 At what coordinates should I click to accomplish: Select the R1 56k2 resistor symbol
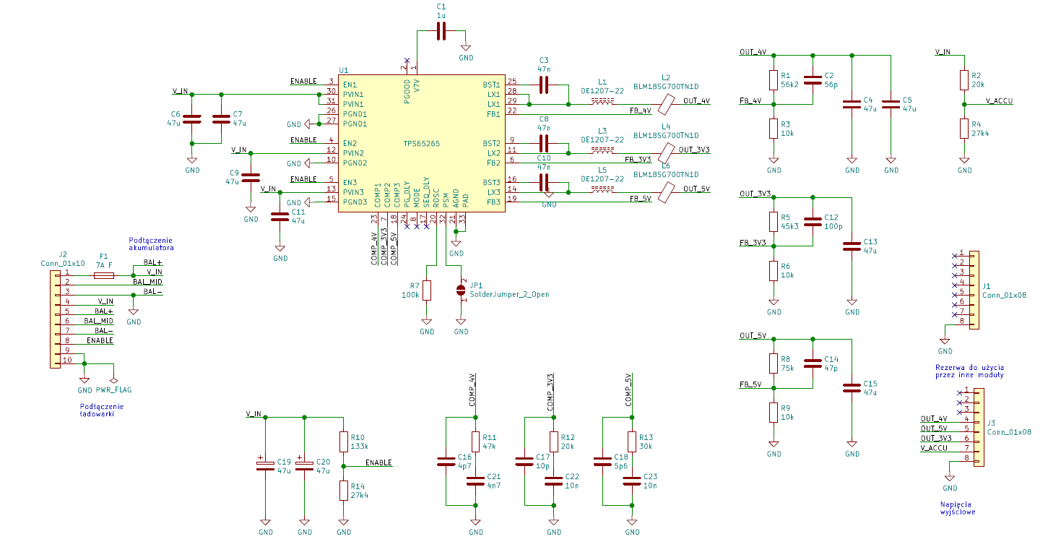click(x=774, y=79)
